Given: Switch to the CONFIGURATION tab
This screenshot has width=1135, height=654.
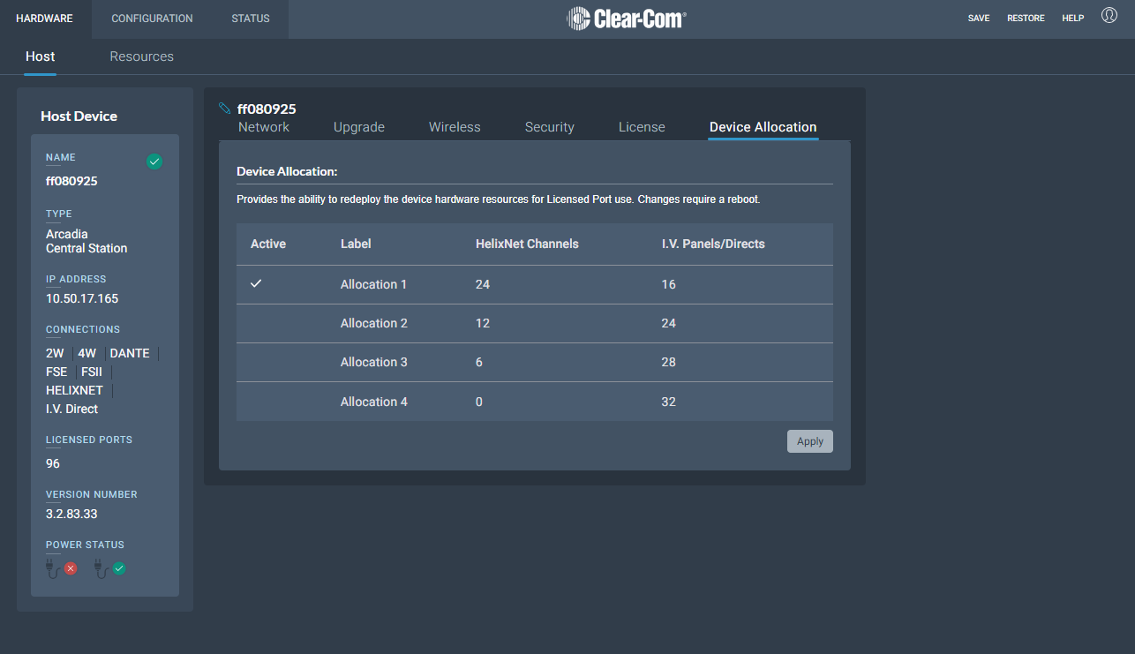Looking at the screenshot, I should [x=151, y=18].
